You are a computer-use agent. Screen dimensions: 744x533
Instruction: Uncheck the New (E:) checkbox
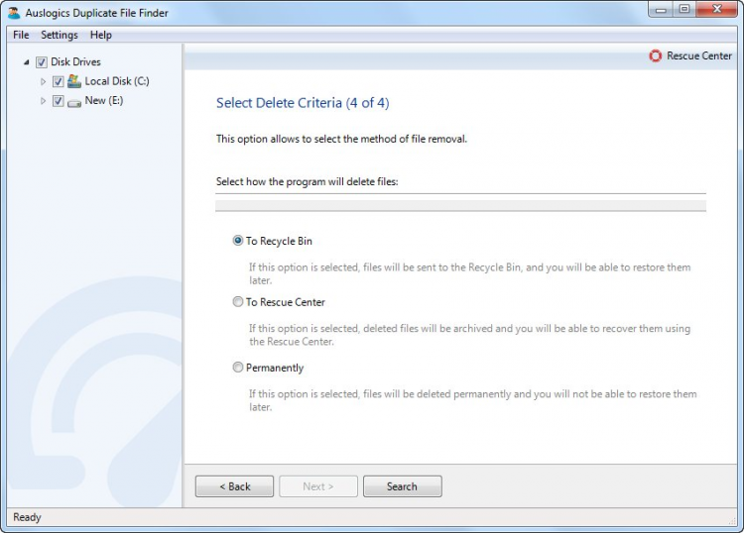pyautogui.click(x=59, y=101)
